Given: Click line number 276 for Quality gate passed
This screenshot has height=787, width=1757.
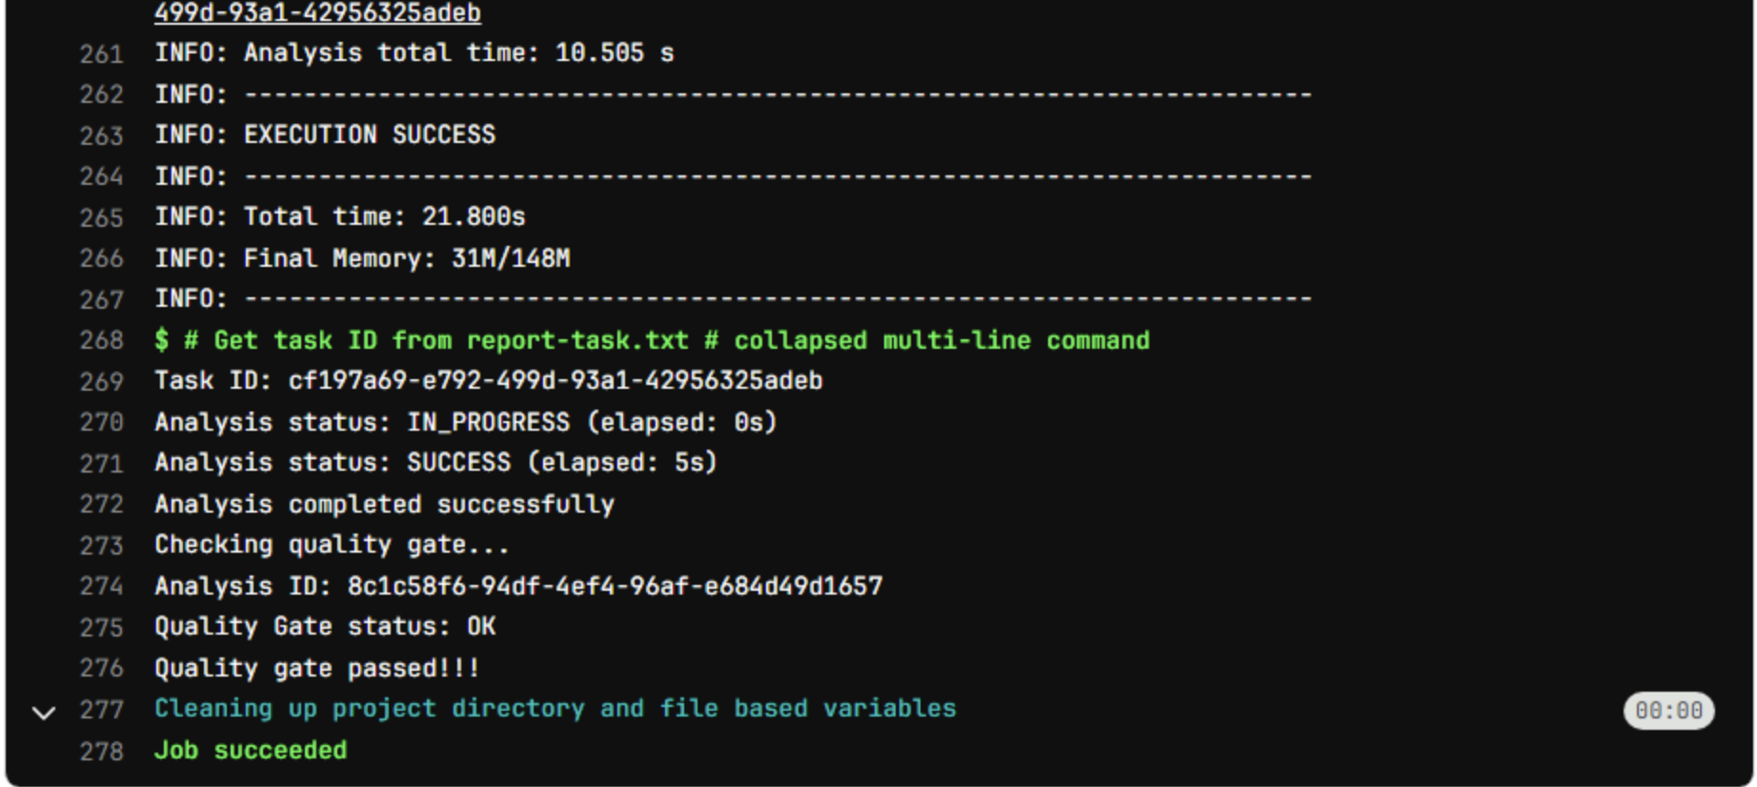Looking at the screenshot, I should [x=101, y=669].
